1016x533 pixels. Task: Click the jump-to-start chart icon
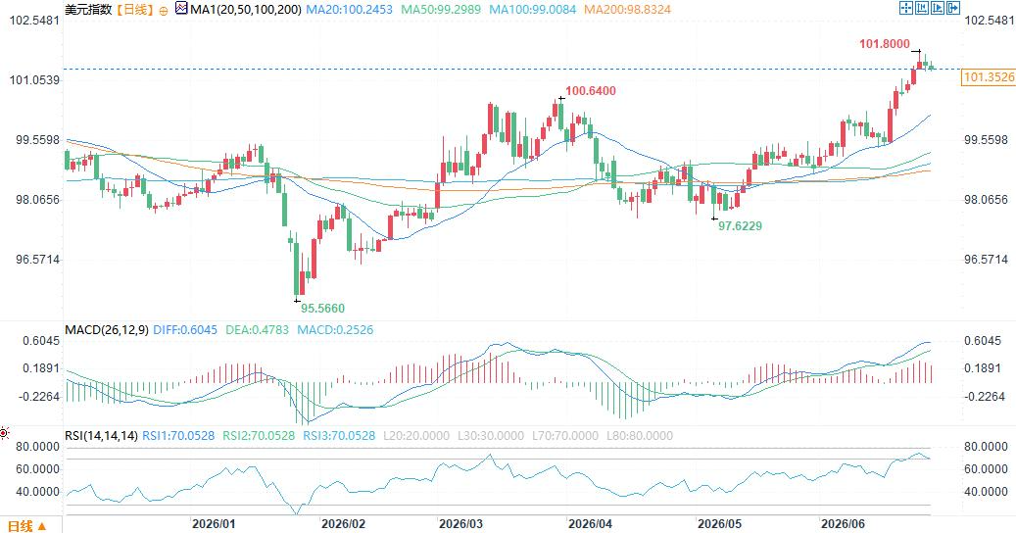pos(922,8)
